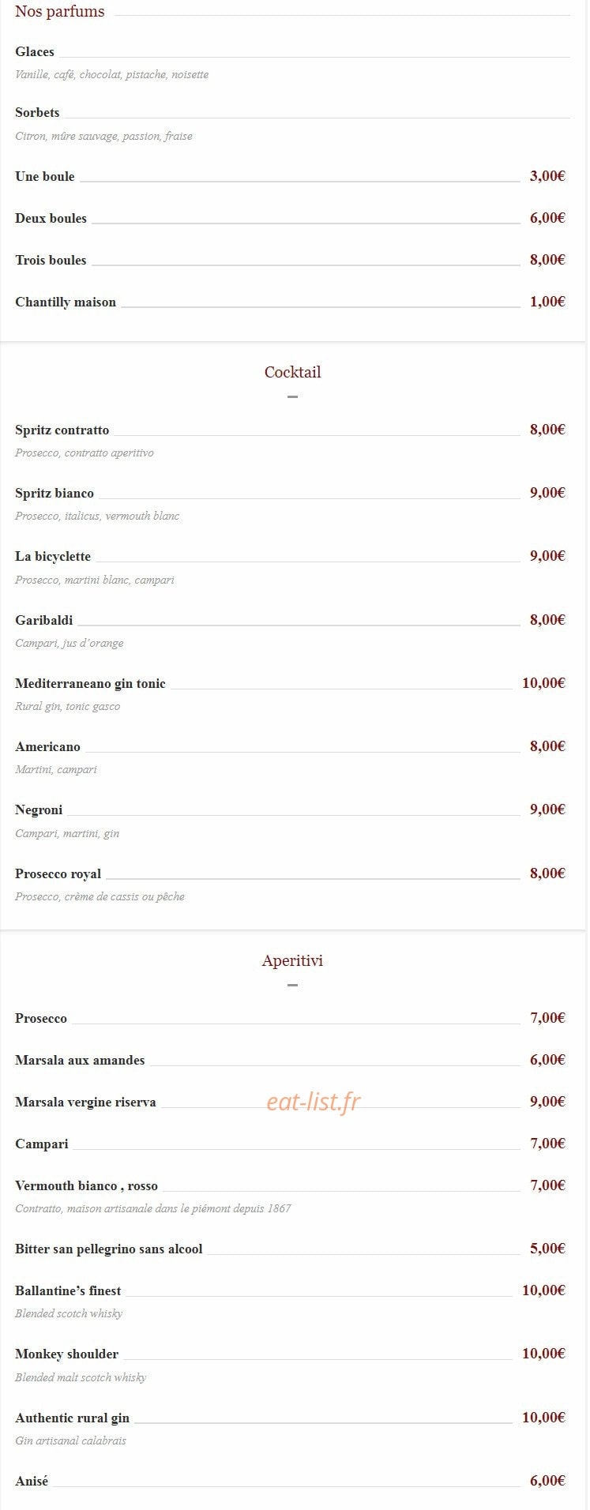Click the Americano cocktail name

click(x=47, y=747)
